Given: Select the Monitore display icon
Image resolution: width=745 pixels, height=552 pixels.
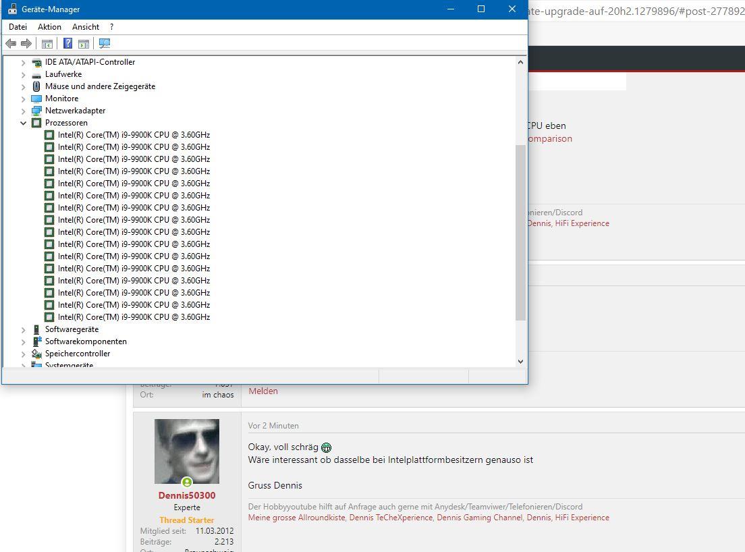Looking at the screenshot, I should (x=36, y=99).
